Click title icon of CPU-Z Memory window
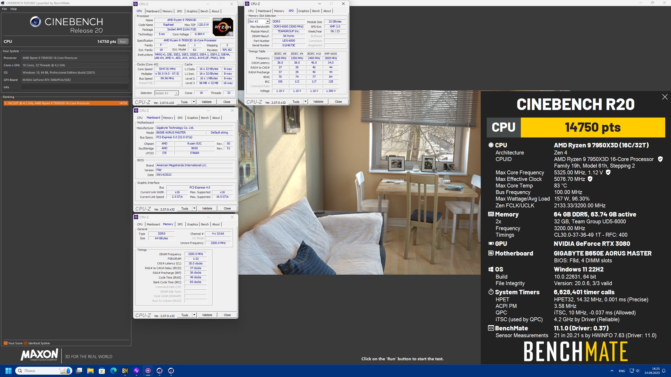The width and height of the screenshot is (671, 377). click(136, 217)
